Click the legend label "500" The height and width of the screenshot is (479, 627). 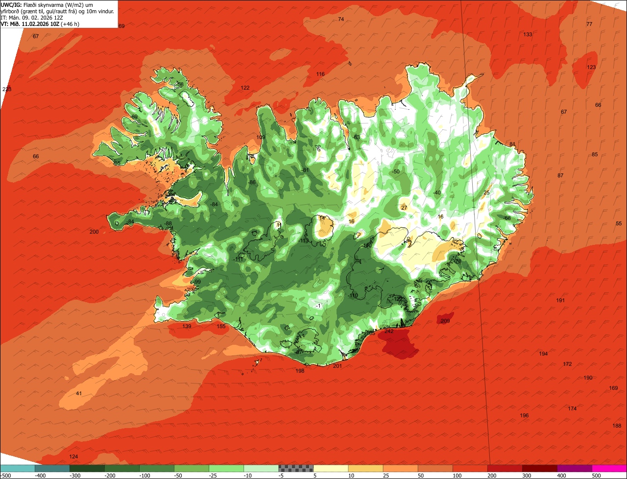point(597,476)
